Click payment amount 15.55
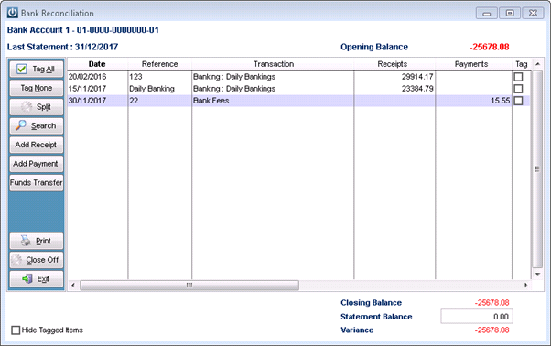551x346 pixels. pyautogui.click(x=474, y=101)
